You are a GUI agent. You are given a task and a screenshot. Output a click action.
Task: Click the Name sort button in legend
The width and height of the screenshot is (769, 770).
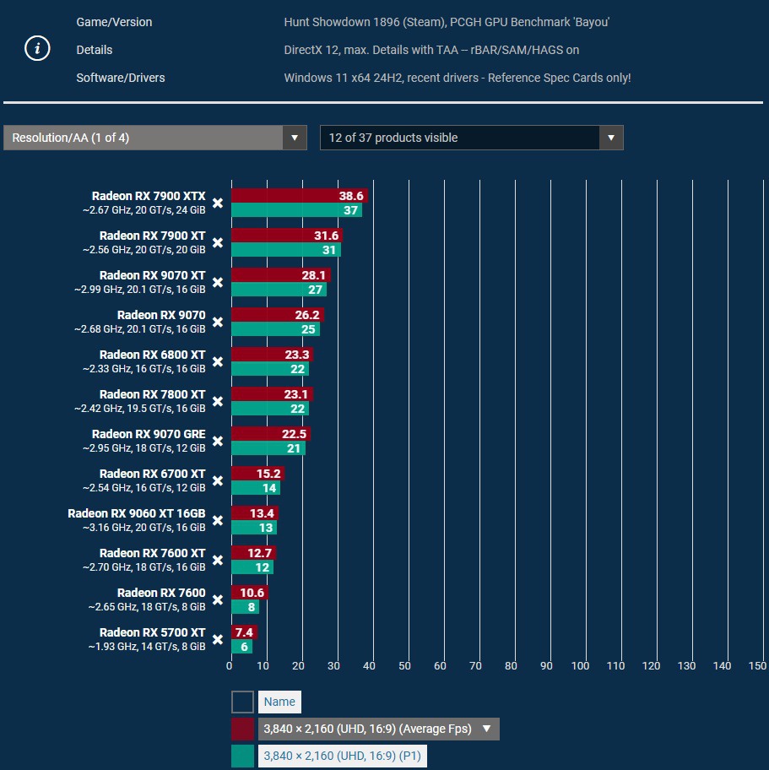(279, 702)
